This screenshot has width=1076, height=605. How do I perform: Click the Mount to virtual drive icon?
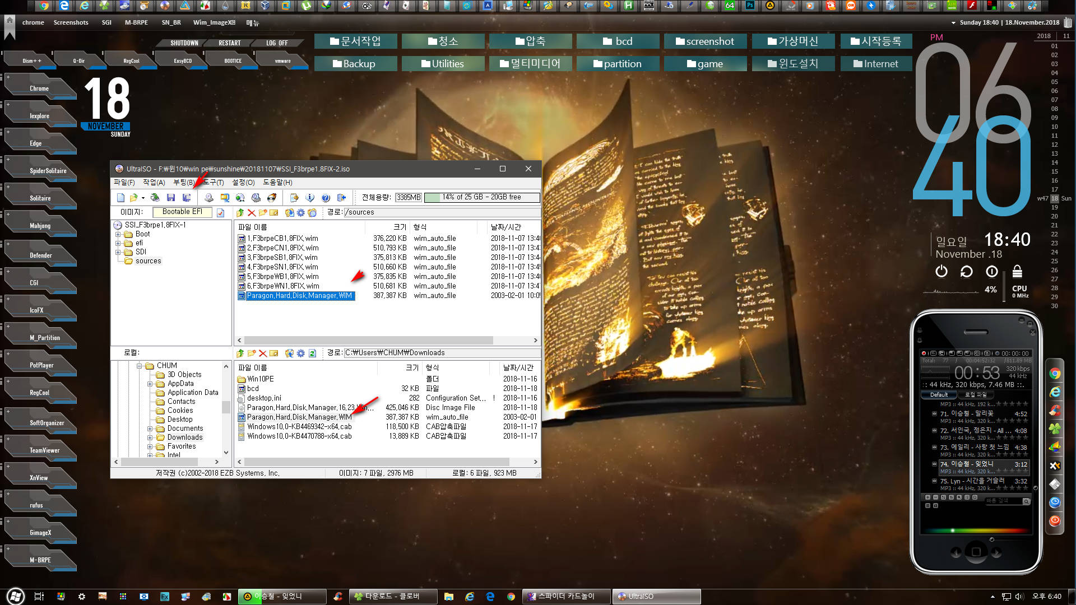coord(257,197)
